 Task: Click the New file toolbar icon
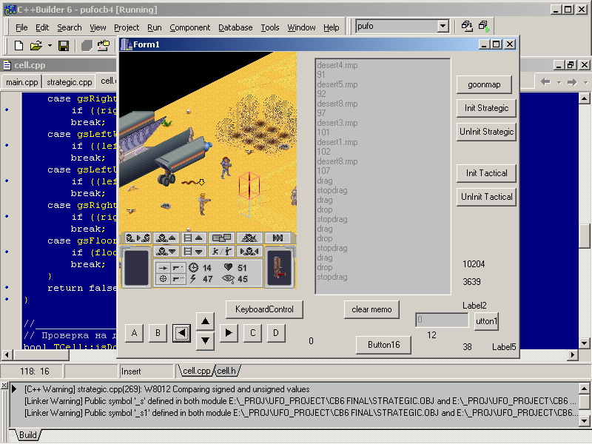tap(18, 46)
